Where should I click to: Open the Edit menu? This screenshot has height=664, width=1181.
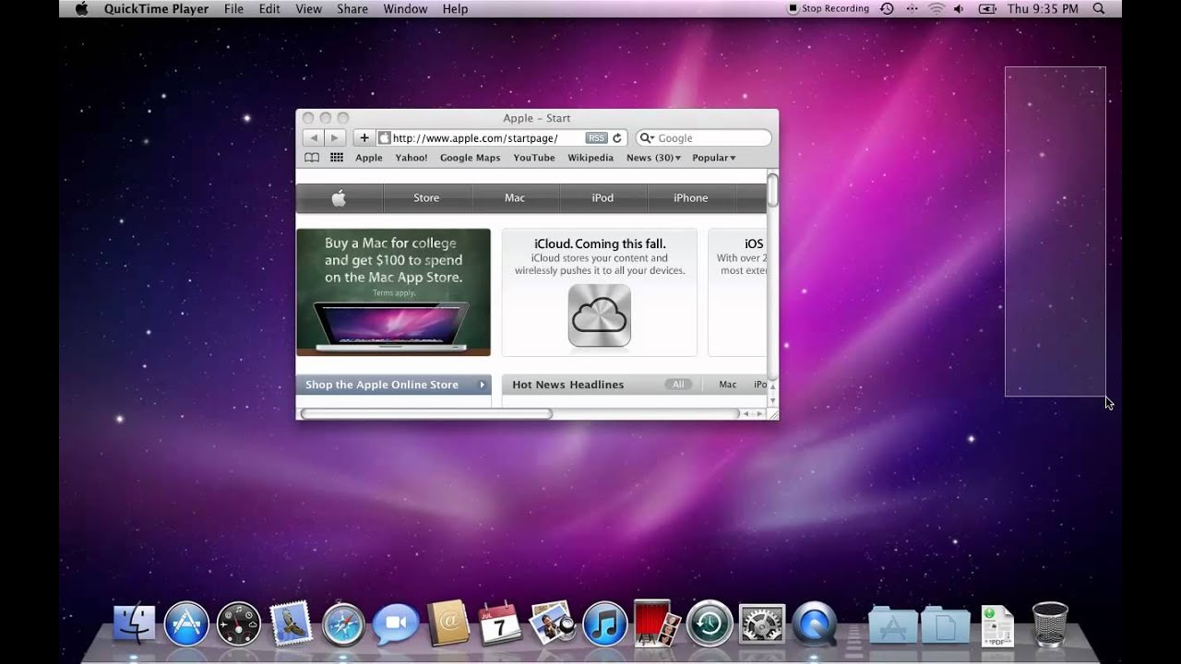coord(269,8)
